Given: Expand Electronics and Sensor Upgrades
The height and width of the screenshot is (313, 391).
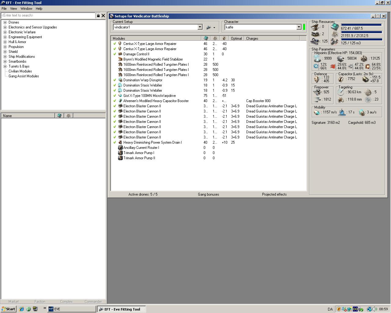Looking at the screenshot, I should (x=5, y=27).
